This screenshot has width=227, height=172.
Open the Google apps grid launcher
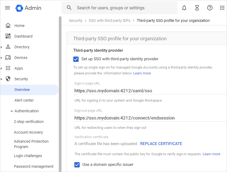222,8
